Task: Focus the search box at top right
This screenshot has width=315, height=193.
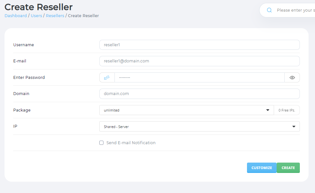Action: [x=293, y=10]
